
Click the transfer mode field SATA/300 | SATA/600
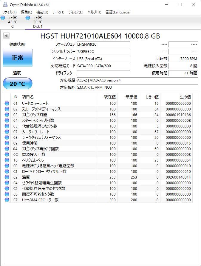[103, 66]
